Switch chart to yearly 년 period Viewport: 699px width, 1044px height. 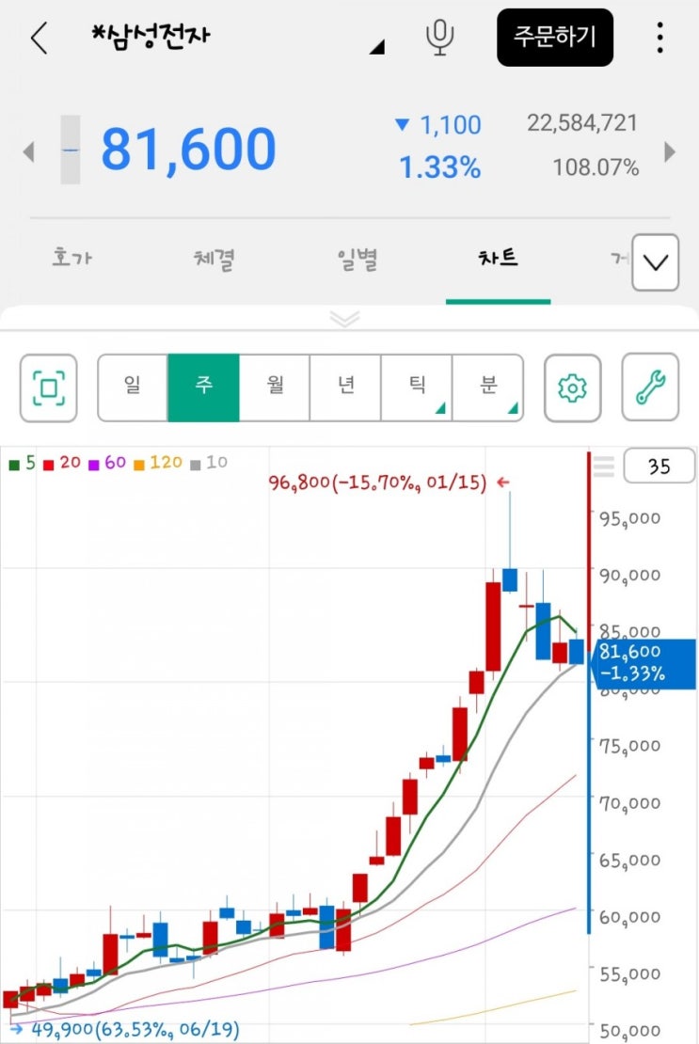click(x=345, y=388)
